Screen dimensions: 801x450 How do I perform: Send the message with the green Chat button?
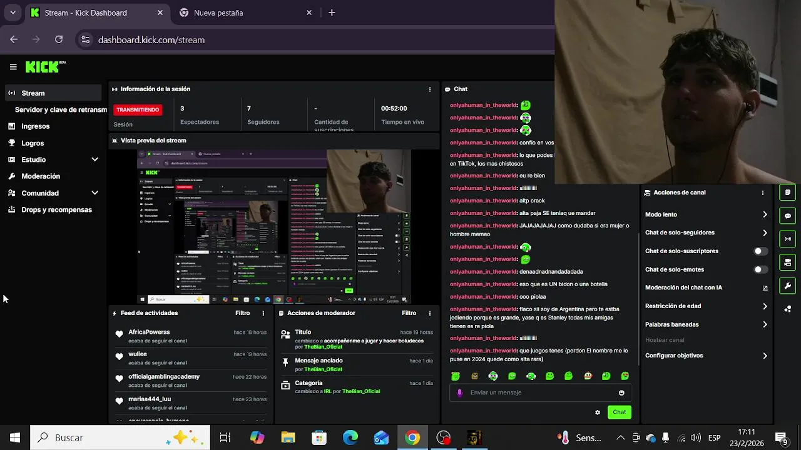(x=619, y=412)
